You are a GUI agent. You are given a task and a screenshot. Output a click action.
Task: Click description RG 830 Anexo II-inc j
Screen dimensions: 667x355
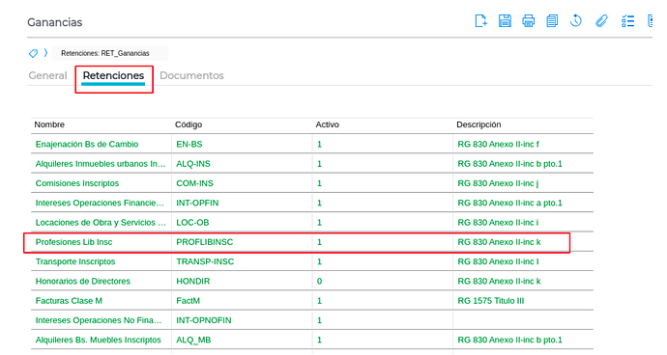498,183
